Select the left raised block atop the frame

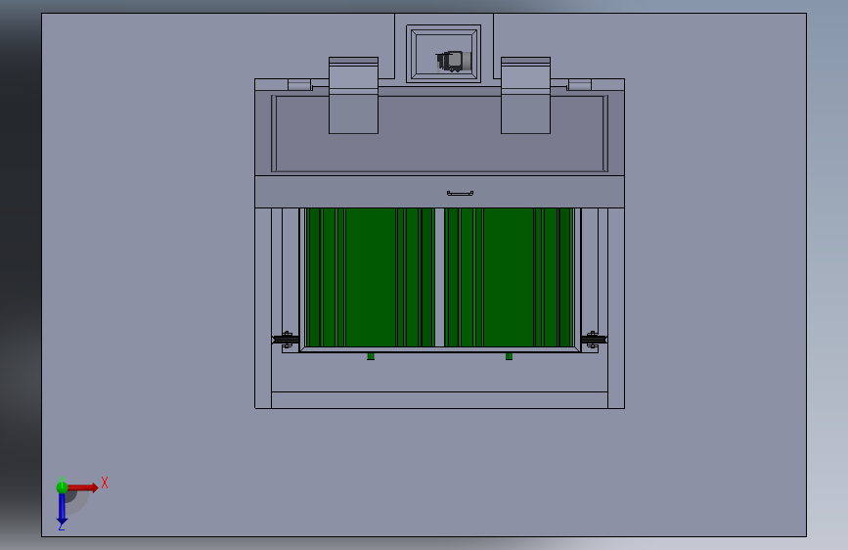click(353, 95)
